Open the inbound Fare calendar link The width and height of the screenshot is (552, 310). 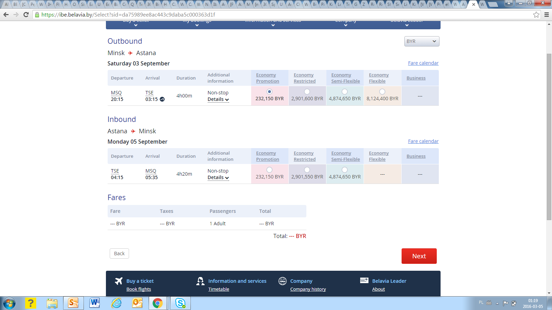tap(423, 141)
